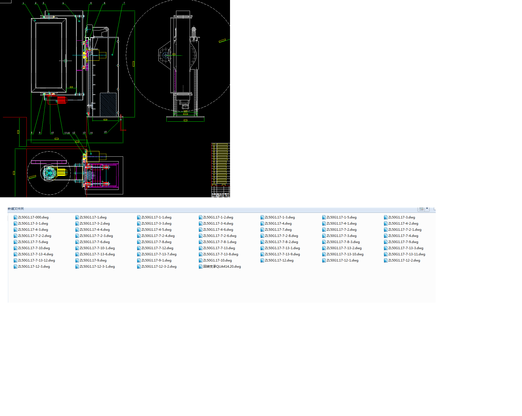Viewport: 522px width, 416px height.
Task: Click the 新建文件夹 folder title
Action: pos(16,209)
